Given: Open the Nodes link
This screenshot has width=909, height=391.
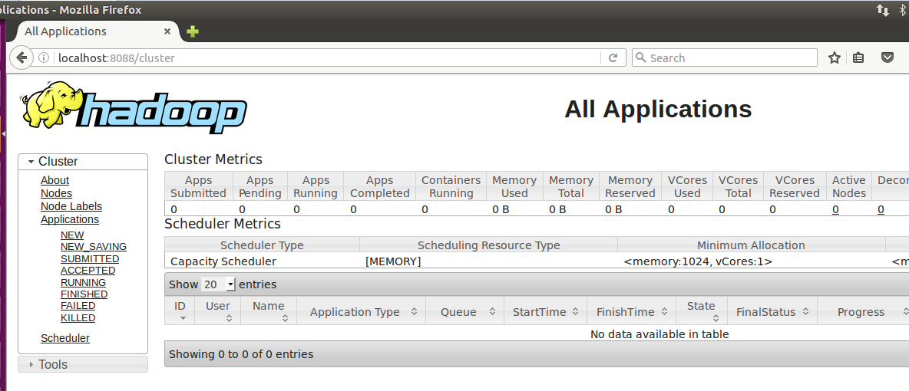Looking at the screenshot, I should [x=56, y=193].
